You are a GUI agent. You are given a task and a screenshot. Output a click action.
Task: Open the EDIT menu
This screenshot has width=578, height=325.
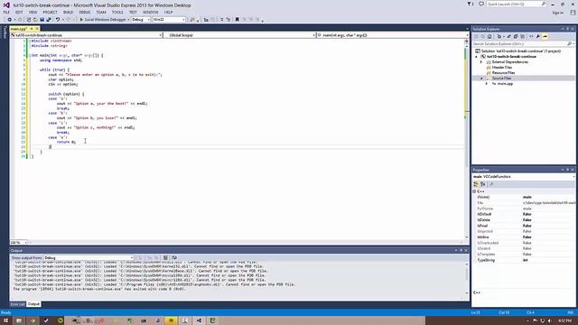(19, 12)
